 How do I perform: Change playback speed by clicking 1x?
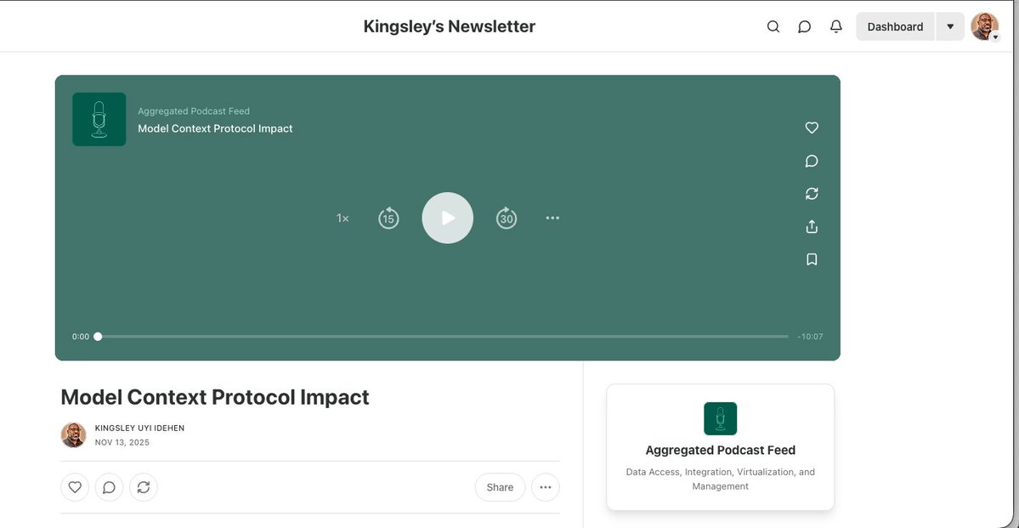342,218
